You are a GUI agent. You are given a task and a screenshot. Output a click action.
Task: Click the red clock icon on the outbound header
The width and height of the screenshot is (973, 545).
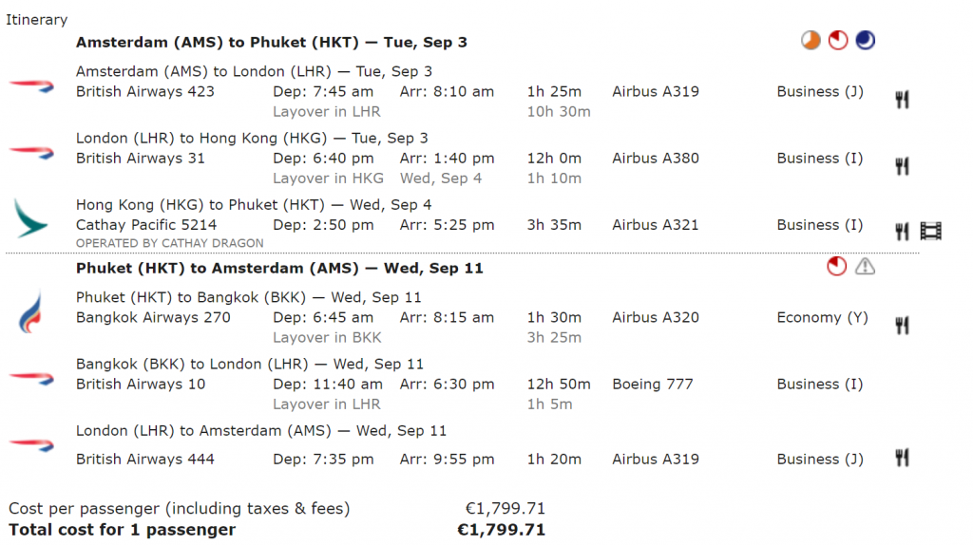point(838,40)
